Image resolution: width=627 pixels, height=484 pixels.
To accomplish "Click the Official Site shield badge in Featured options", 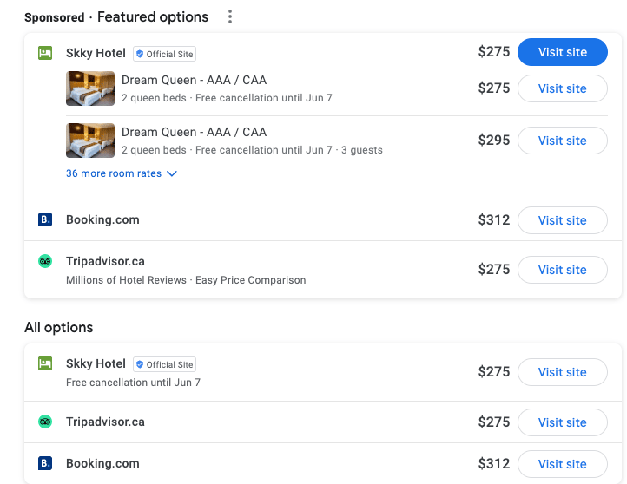I will [164, 54].
